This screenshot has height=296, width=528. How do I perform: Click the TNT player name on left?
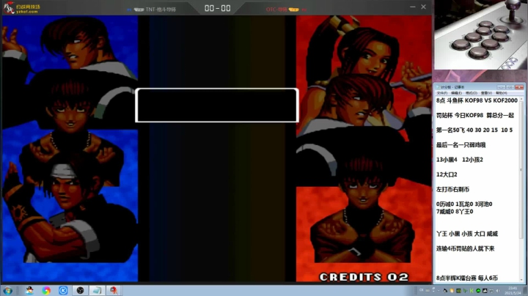point(161,10)
